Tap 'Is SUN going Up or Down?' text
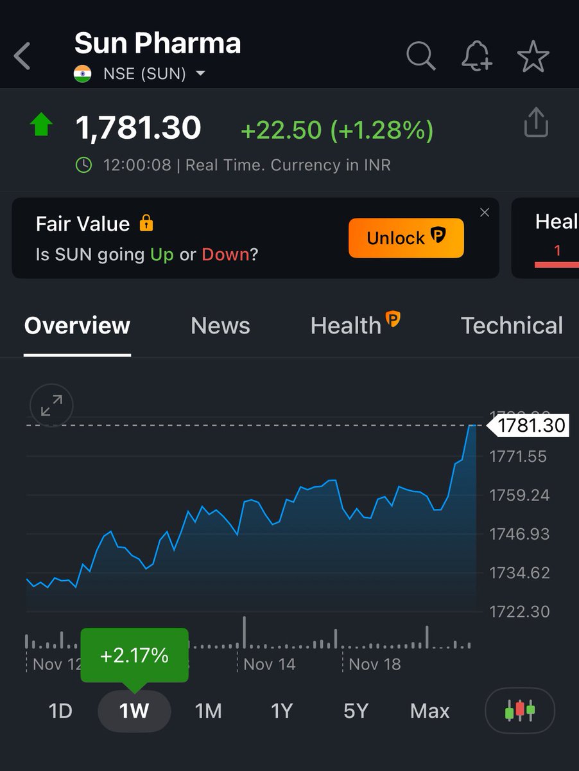The width and height of the screenshot is (579, 771). [147, 254]
